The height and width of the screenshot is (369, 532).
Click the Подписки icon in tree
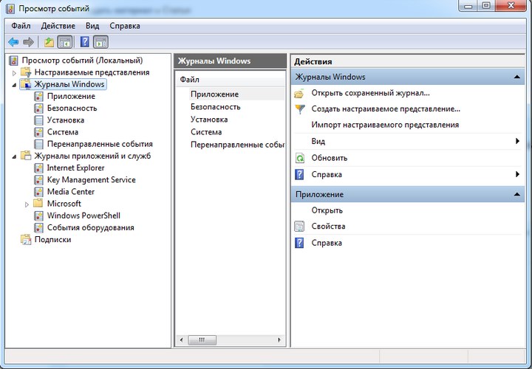coord(26,240)
